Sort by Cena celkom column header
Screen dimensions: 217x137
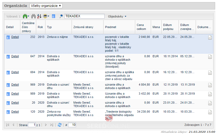click(143, 27)
